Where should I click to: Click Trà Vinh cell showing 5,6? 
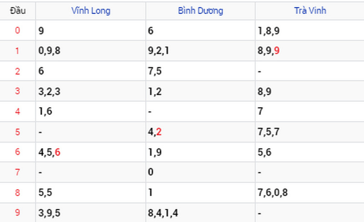click(x=310, y=152)
